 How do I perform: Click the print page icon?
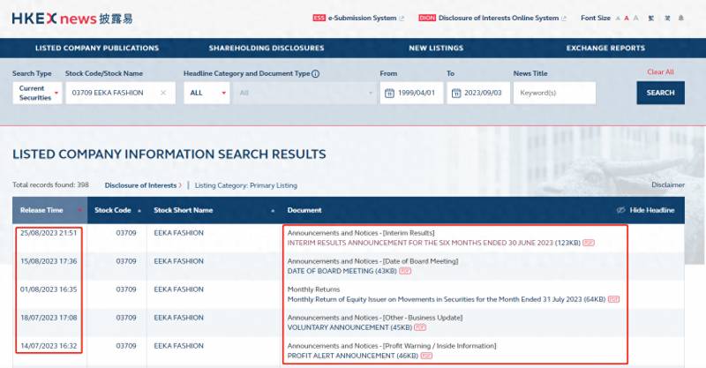681,18
